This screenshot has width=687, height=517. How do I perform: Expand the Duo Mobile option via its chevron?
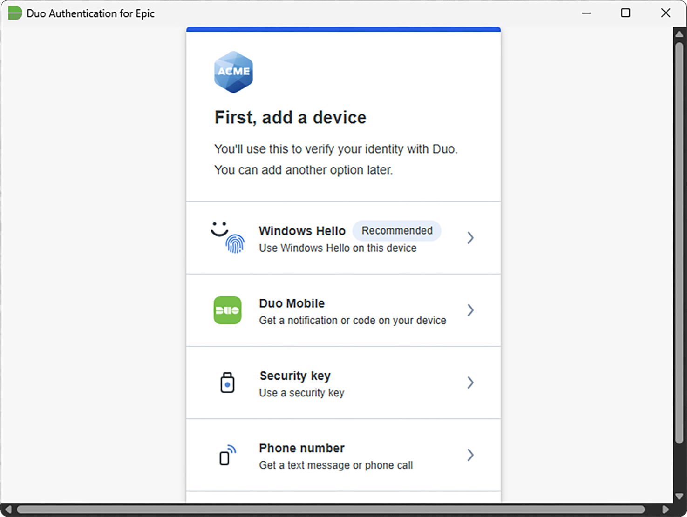(x=470, y=310)
